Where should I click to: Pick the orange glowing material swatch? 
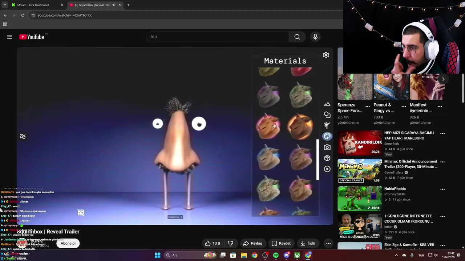click(x=300, y=126)
